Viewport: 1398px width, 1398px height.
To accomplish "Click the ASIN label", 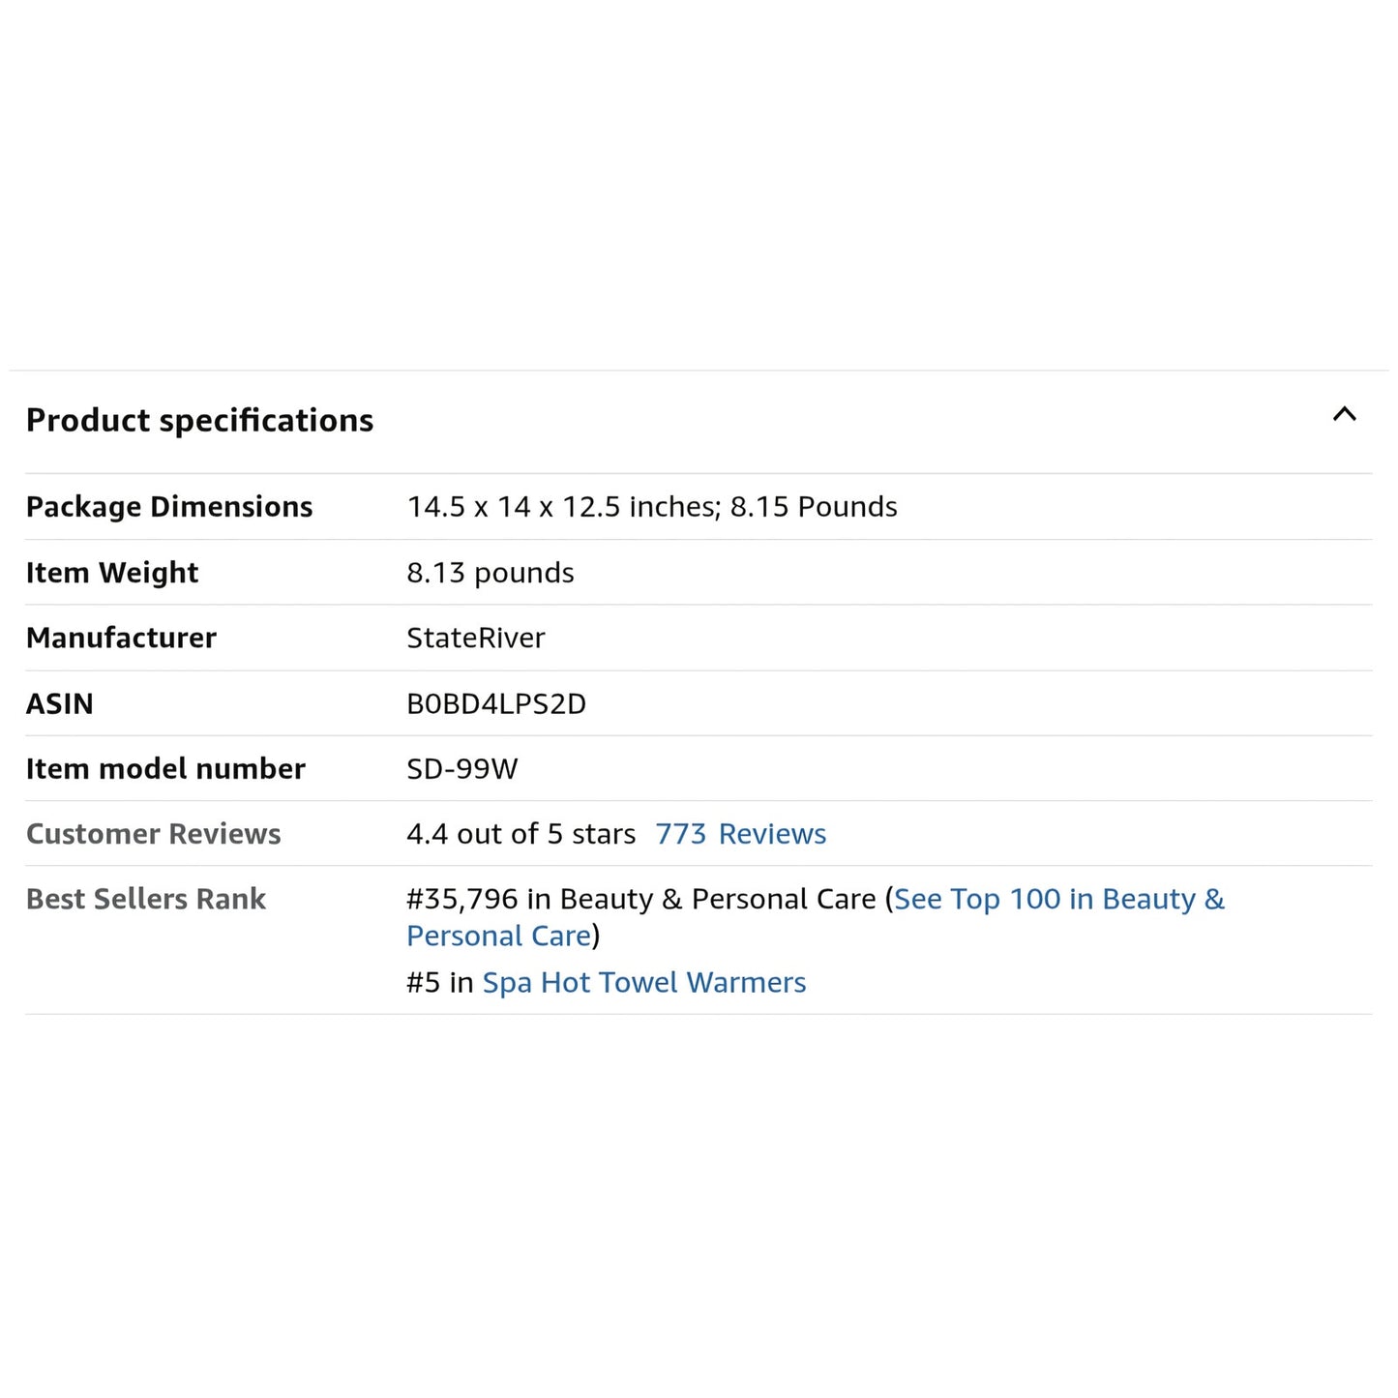I will [x=60, y=703].
